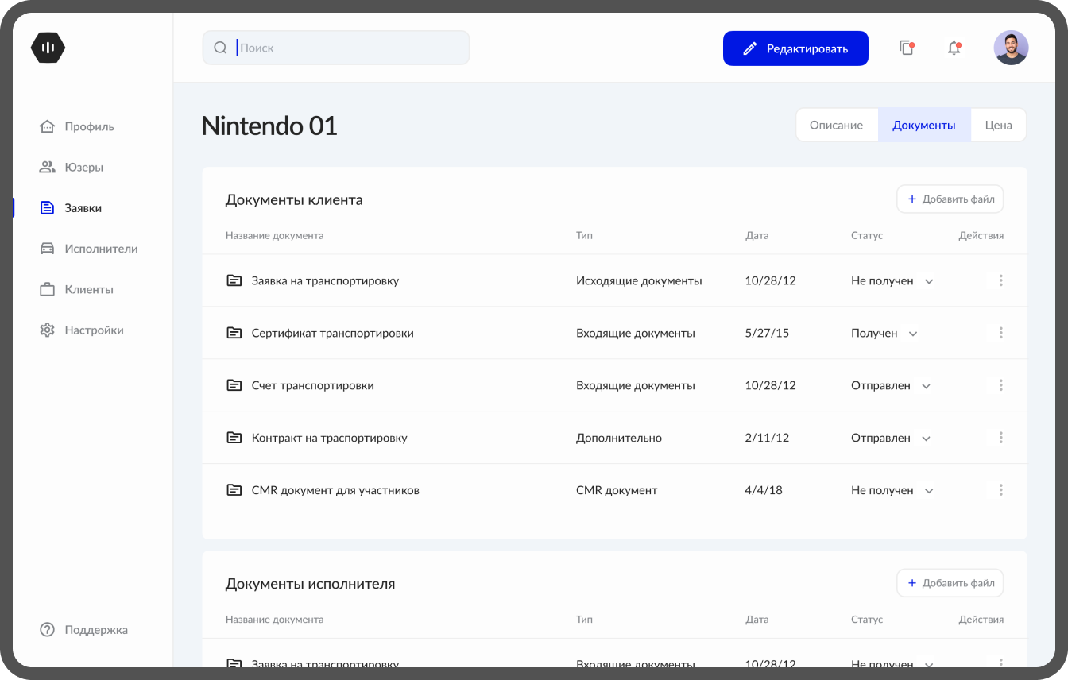1068x680 pixels.
Task: Go to Исполнители in the sidebar
Action: click(x=101, y=249)
